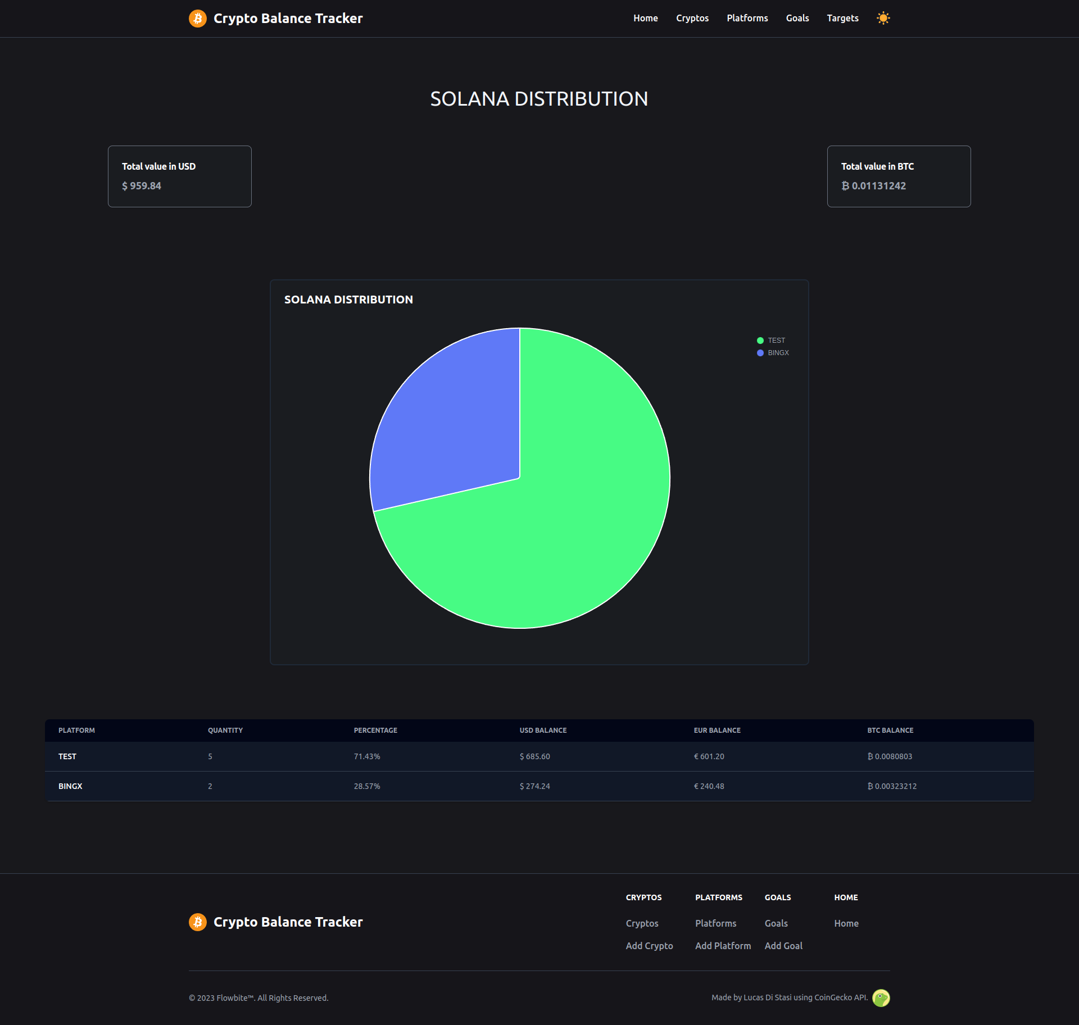Click the PLATFORM column header

point(76,731)
